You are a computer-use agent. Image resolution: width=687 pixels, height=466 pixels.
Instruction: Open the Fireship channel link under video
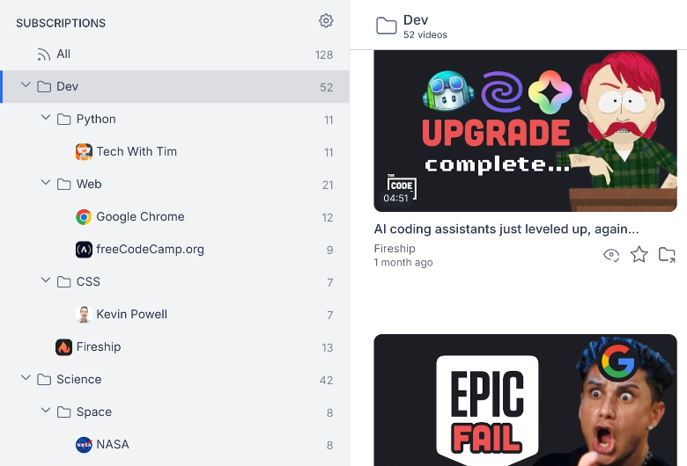[x=395, y=249]
